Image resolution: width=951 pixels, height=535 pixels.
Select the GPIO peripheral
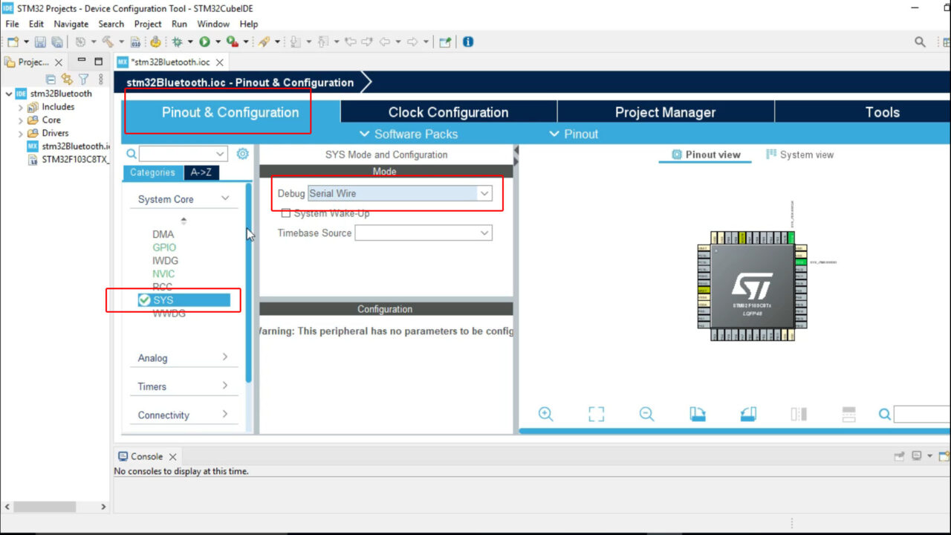pos(164,247)
